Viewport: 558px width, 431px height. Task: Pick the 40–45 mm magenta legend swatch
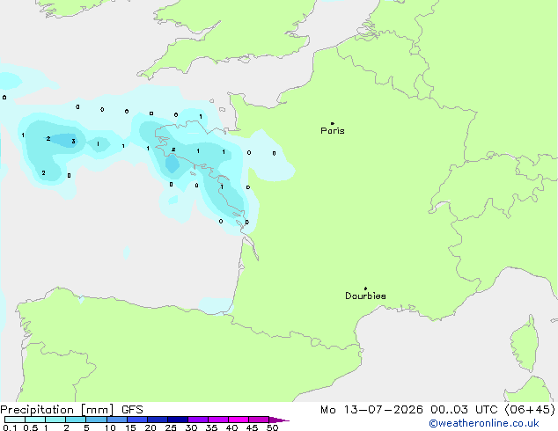pyautogui.click(x=239, y=420)
